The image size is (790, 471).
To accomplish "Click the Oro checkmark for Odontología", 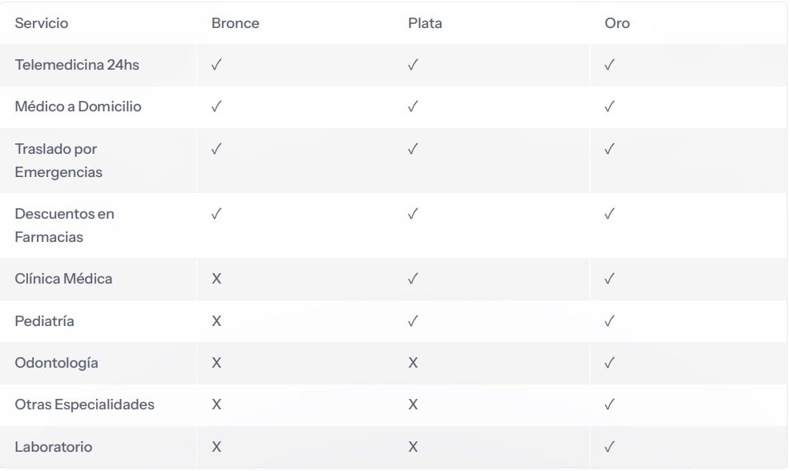I will pyautogui.click(x=610, y=363).
